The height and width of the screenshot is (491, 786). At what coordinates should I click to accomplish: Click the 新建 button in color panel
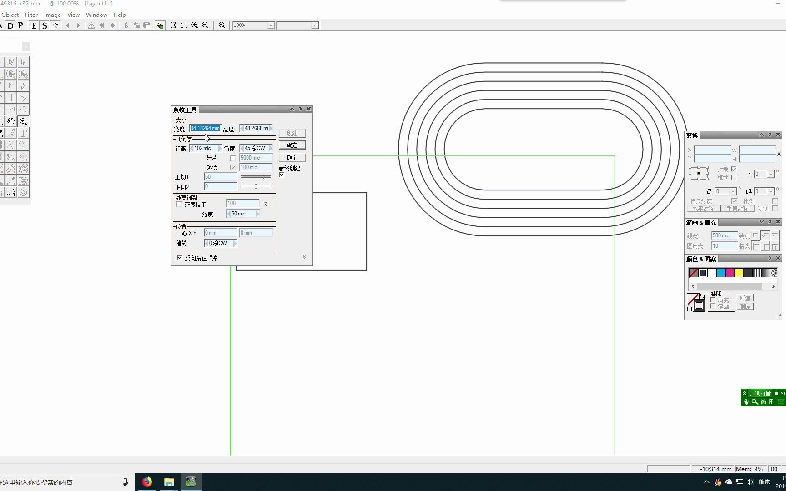point(745,298)
